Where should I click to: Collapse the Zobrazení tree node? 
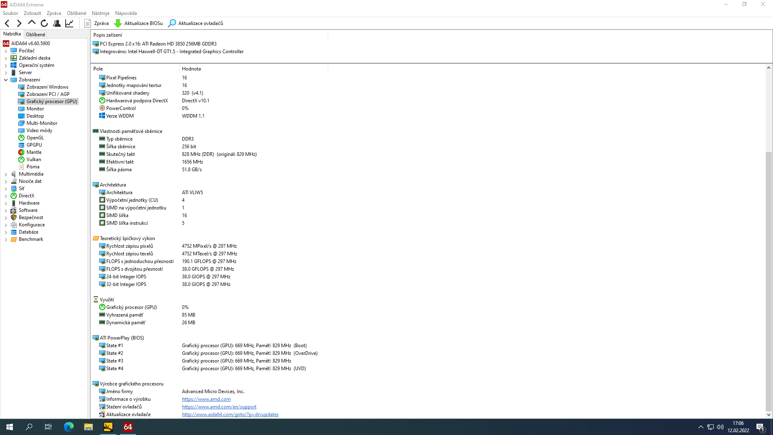tap(6, 80)
